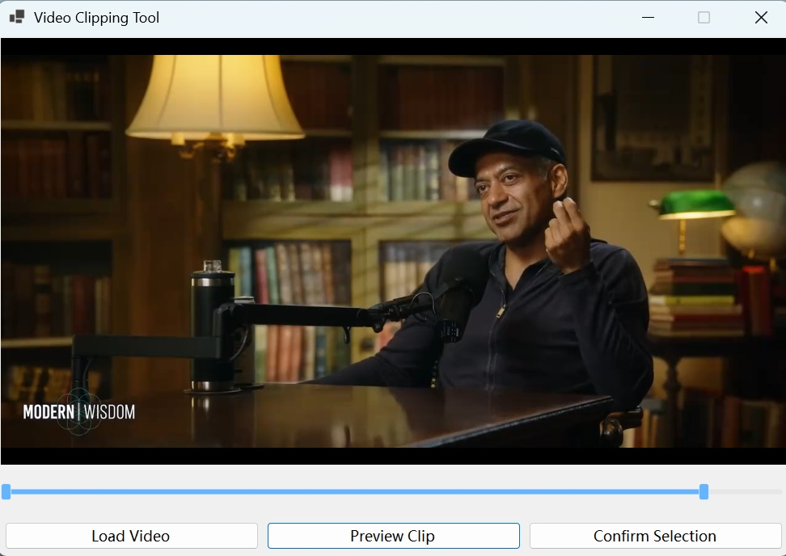This screenshot has width=786, height=556.
Task: Select the clip start handle on the slider
Action: pyautogui.click(x=6, y=491)
